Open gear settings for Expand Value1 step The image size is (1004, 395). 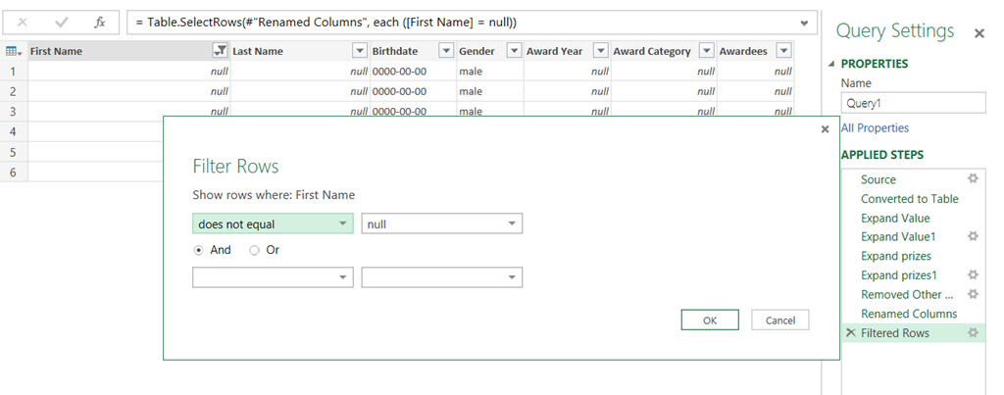tap(973, 236)
